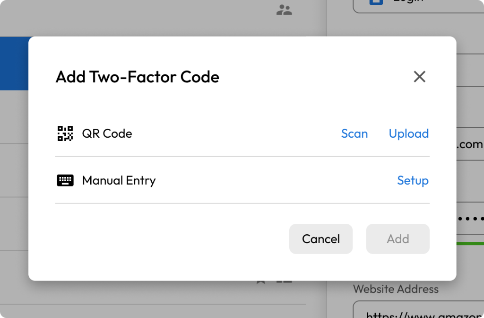Image resolution: width=484 pixels, height=318 pixels.
Task: Close the Add Two-Factor Code dialog
Action: 419,77
